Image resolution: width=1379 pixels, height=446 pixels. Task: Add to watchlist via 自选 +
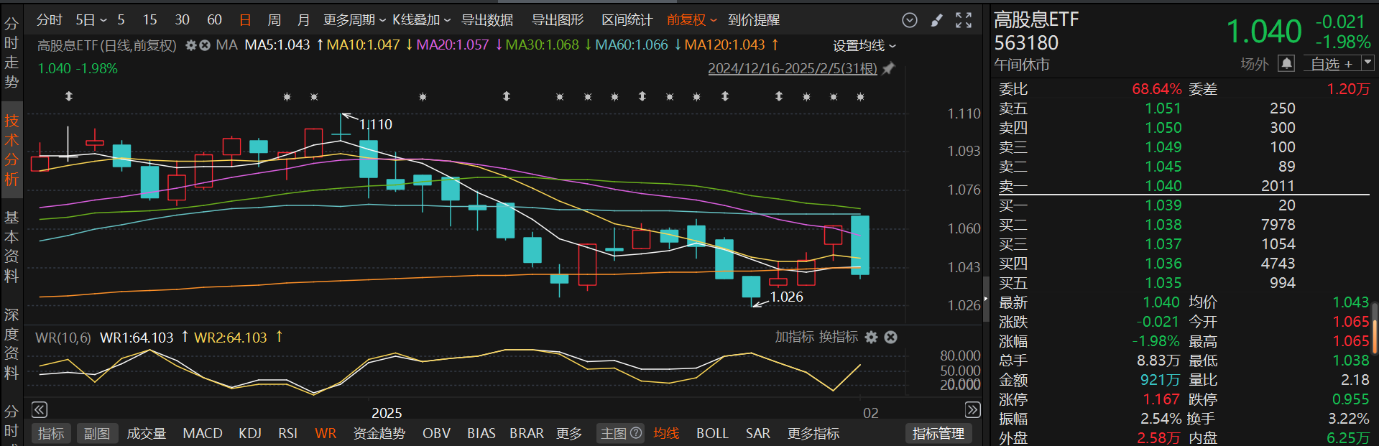coord(1331,64)
